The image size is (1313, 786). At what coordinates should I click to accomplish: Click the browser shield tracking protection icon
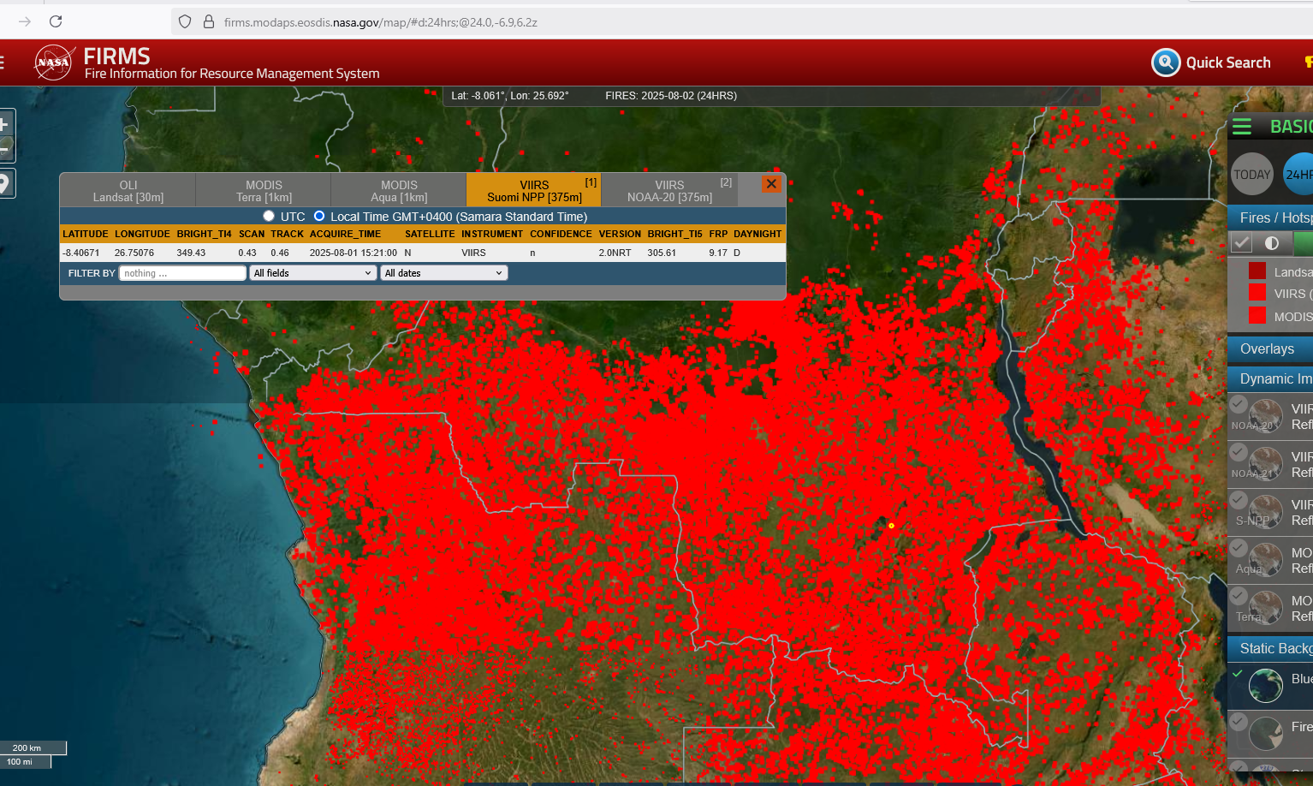click(185, 21)
